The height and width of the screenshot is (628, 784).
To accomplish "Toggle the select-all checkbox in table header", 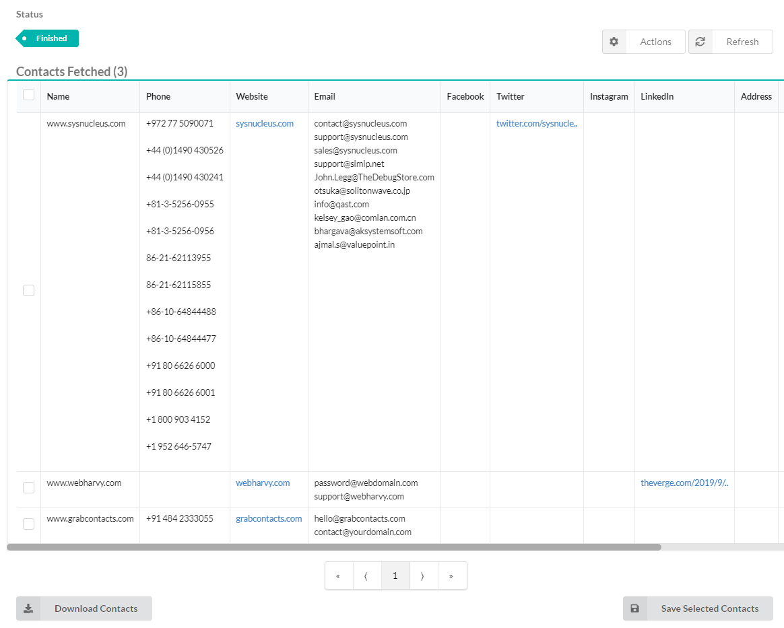I will click(28, 95).
